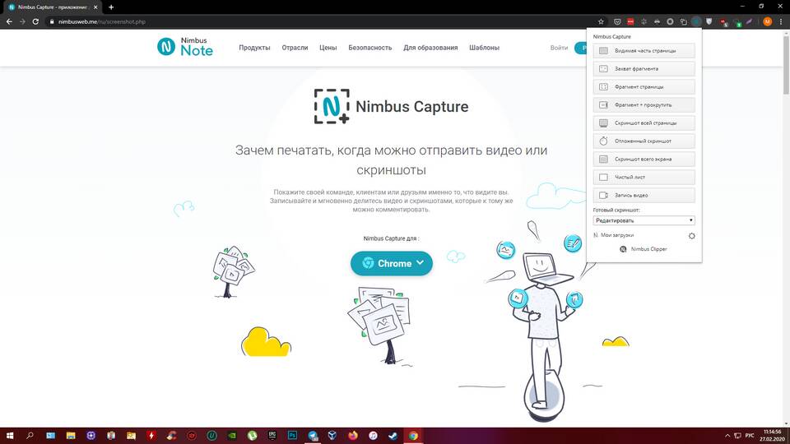Click the Nimbus Capture logo icon
Image resolution: width=790 pixels, height=444 pixels.
pos(332,106)
